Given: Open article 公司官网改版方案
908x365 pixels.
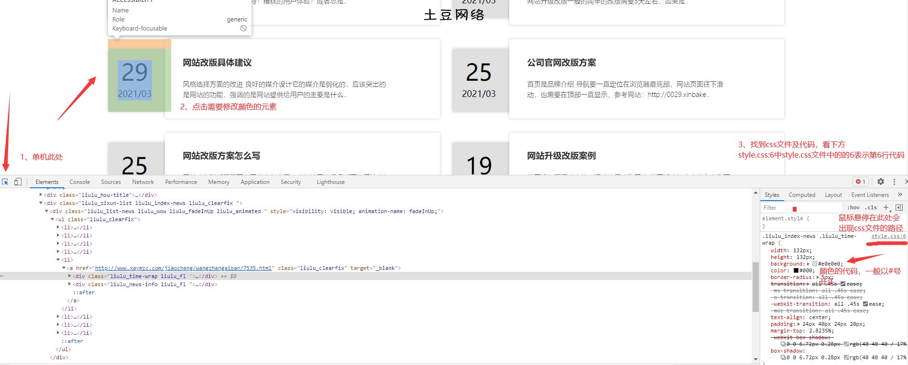Looking at the screenshot, I should click(x=561, y=63).
